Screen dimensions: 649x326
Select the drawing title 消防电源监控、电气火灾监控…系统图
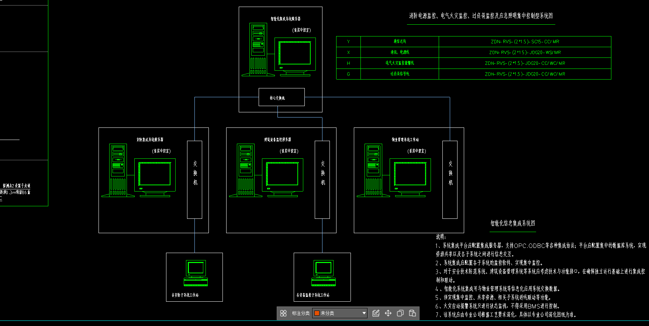point(481,16)
